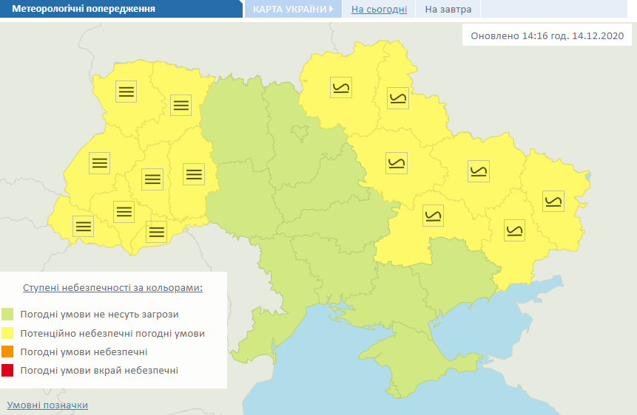Image resolution: width=637 pixels, height=415 pixels.
Task: Open the ice warning in Kharkiv region
Action: tap(479, 171)
